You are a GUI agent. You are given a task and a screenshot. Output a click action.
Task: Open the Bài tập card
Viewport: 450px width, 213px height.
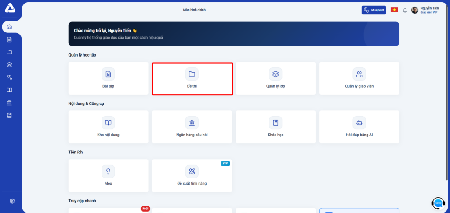click(x=108, y=78)
